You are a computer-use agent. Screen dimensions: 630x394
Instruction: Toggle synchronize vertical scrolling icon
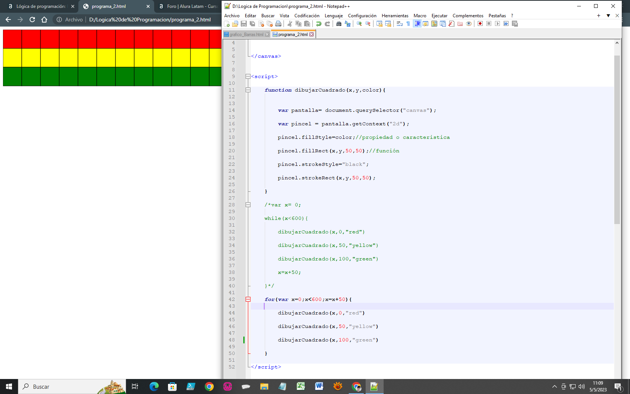[x=379, y=24]
